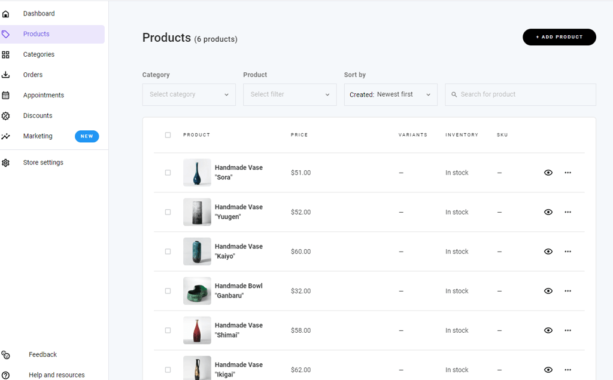Viewport: 613px width, 380px height.
Task: Click the Products tag icon
Action: 5,34
